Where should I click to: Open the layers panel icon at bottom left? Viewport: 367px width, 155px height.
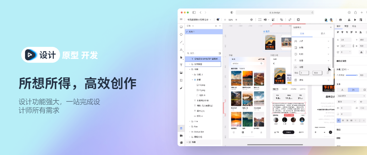(181, 128)
